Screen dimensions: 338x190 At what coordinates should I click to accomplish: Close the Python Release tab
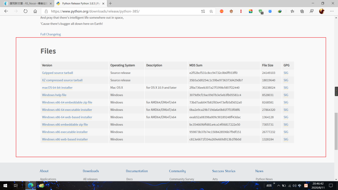[103, 3]
